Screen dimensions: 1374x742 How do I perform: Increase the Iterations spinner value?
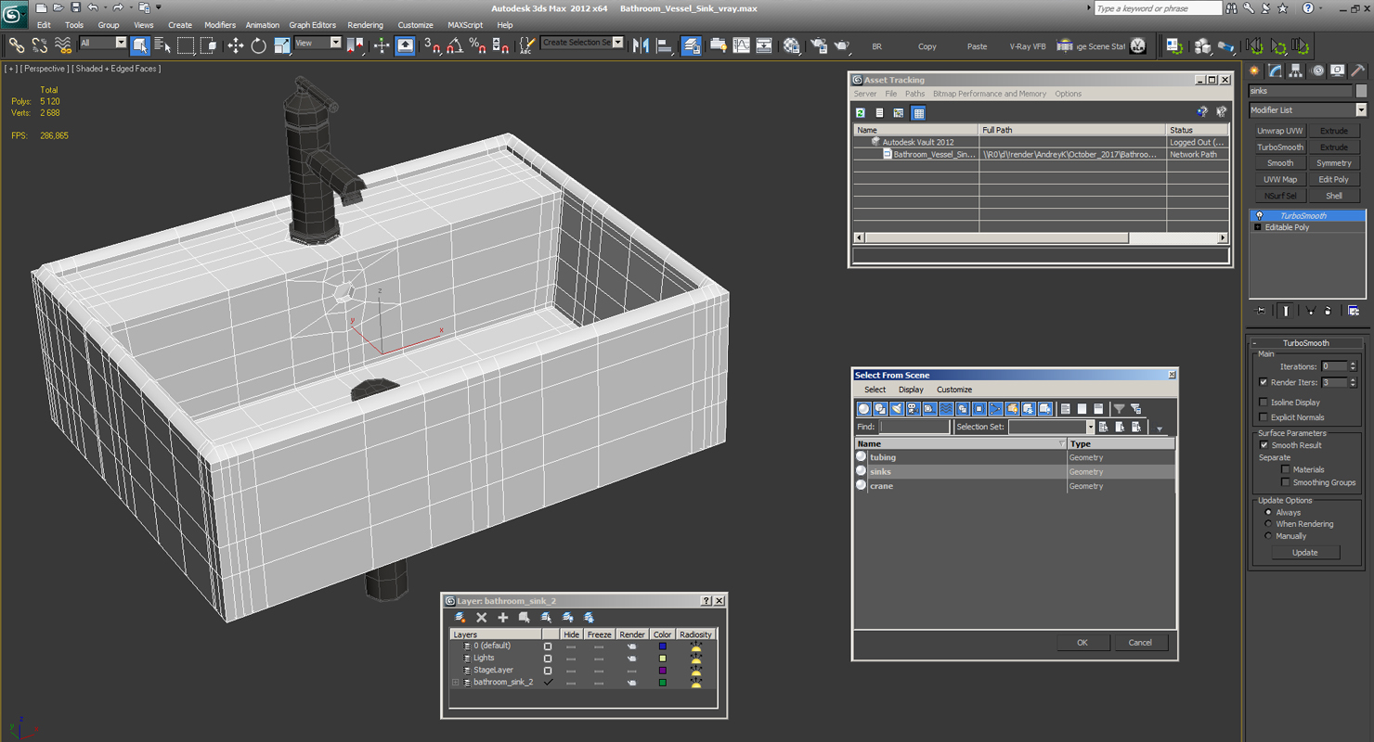[1353, 364]
